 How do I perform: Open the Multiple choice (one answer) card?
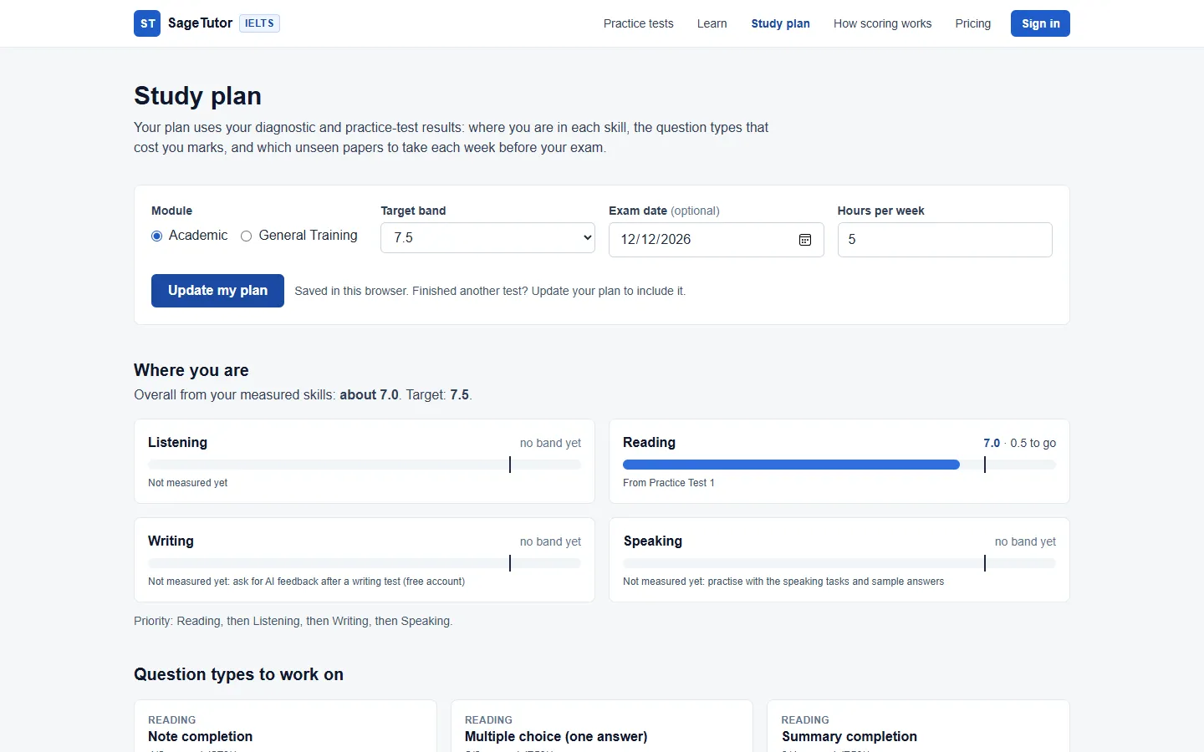tap(602, 726)
